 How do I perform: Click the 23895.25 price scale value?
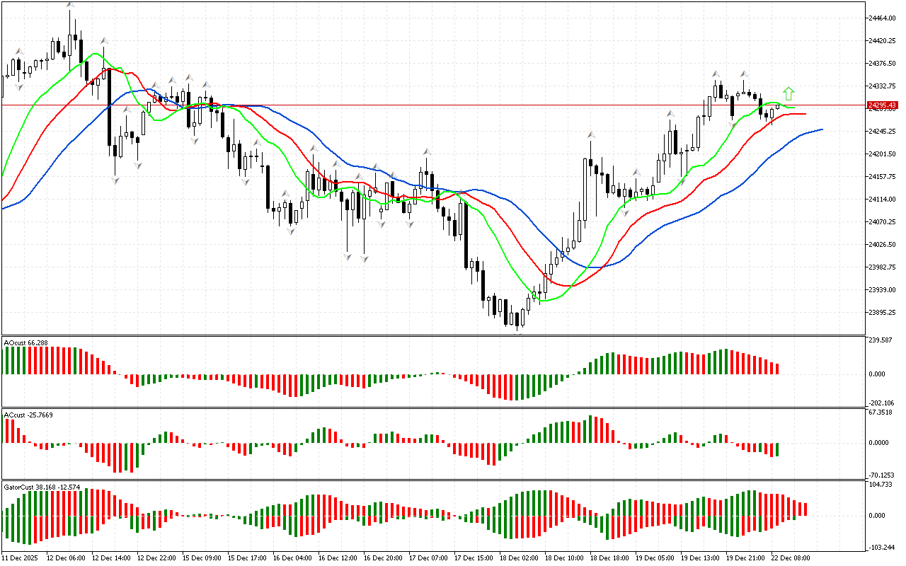881,313
